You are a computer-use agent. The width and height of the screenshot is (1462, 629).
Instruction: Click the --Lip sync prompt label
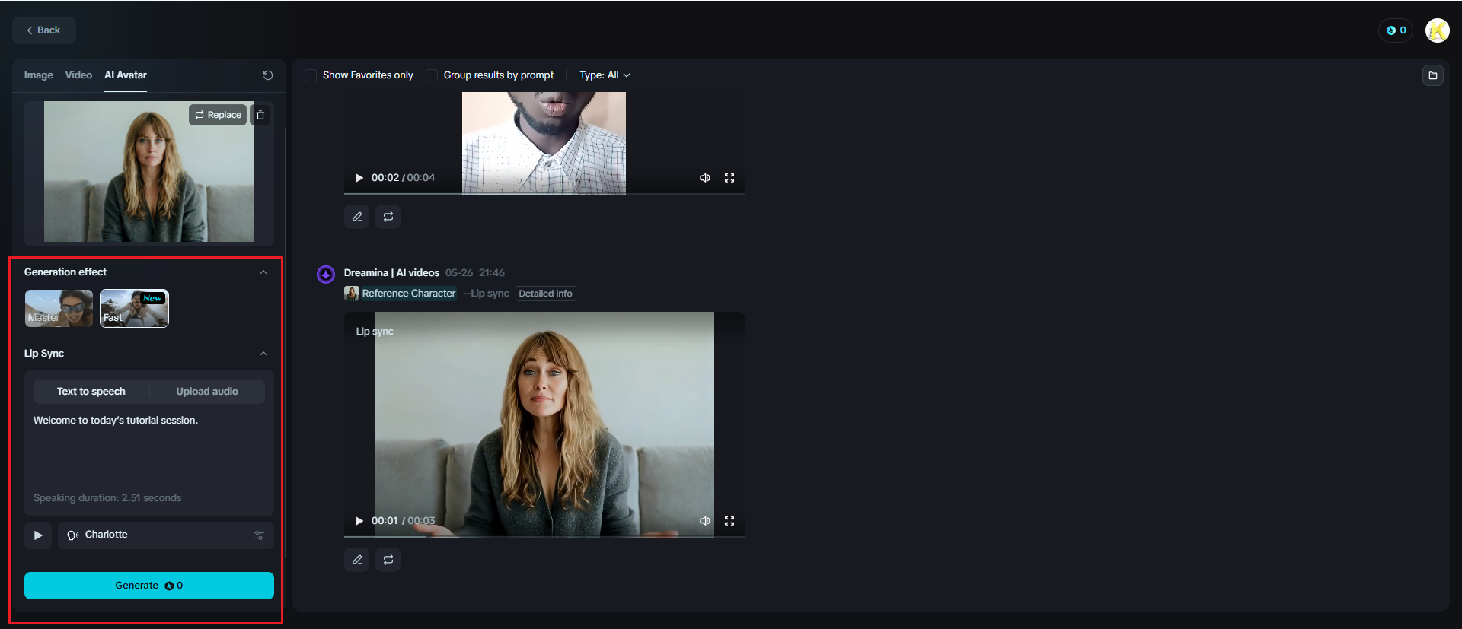point(486,294)
